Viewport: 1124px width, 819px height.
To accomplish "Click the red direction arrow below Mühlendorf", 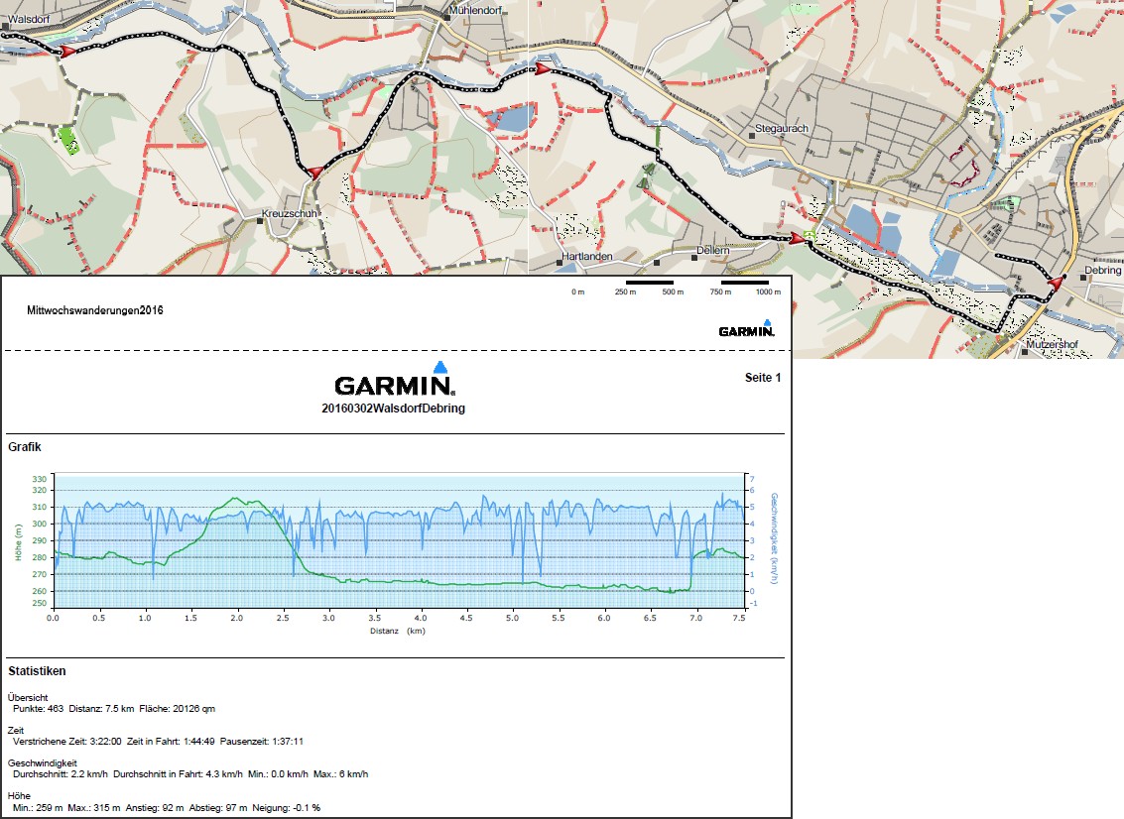I will point(541,69).
